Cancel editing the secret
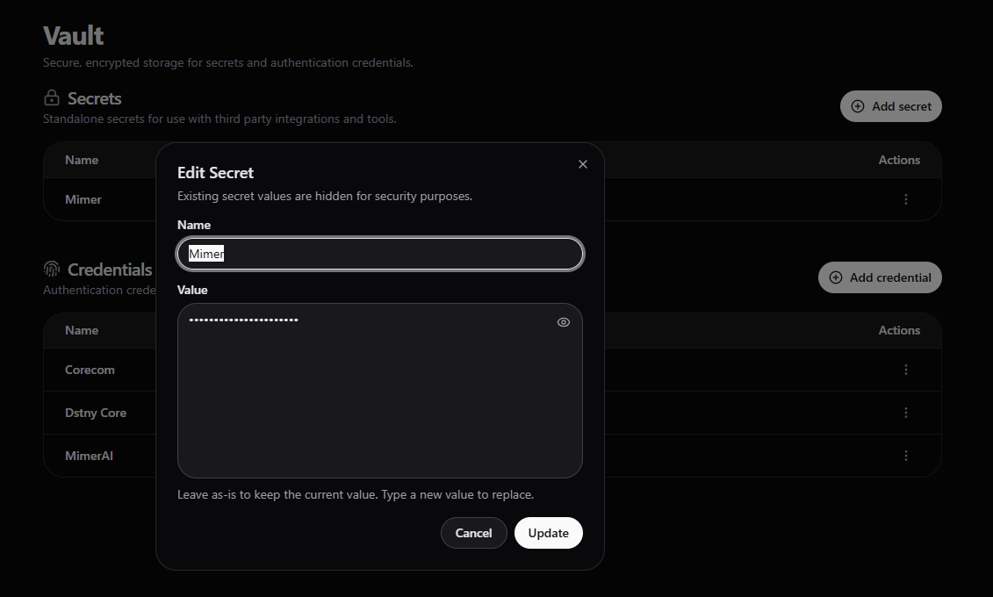The image size is (993, 597). pyautogui.click(x=473, y=533)
